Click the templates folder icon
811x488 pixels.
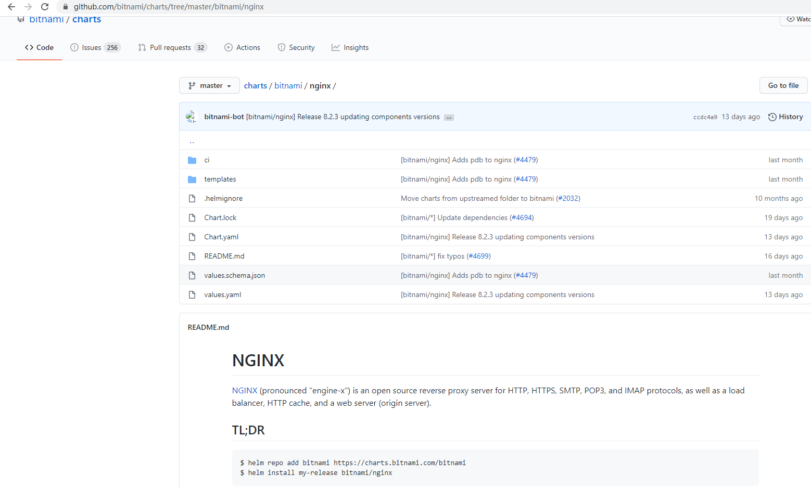point(192,179)
